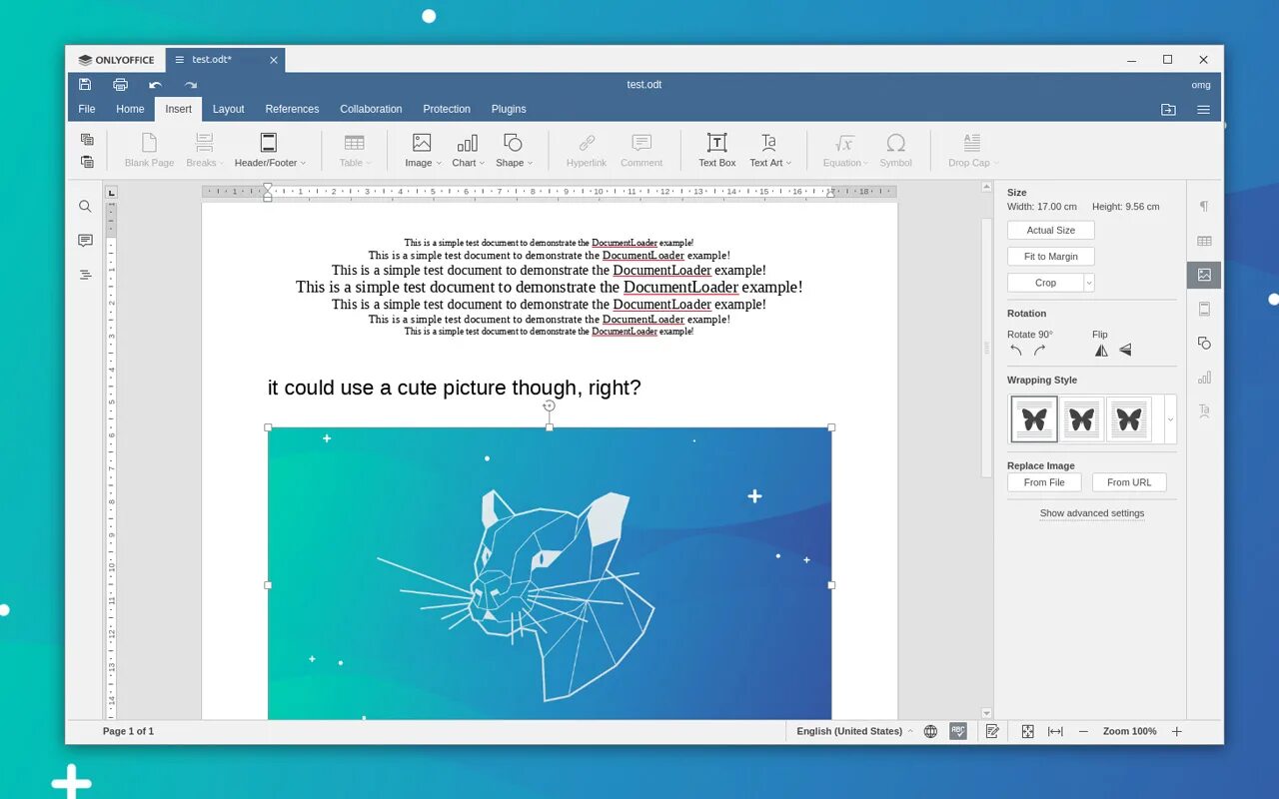This screenshot has height=799, width=1279.
Task: Copy selection with the copy icon
Action: (87, 140)
